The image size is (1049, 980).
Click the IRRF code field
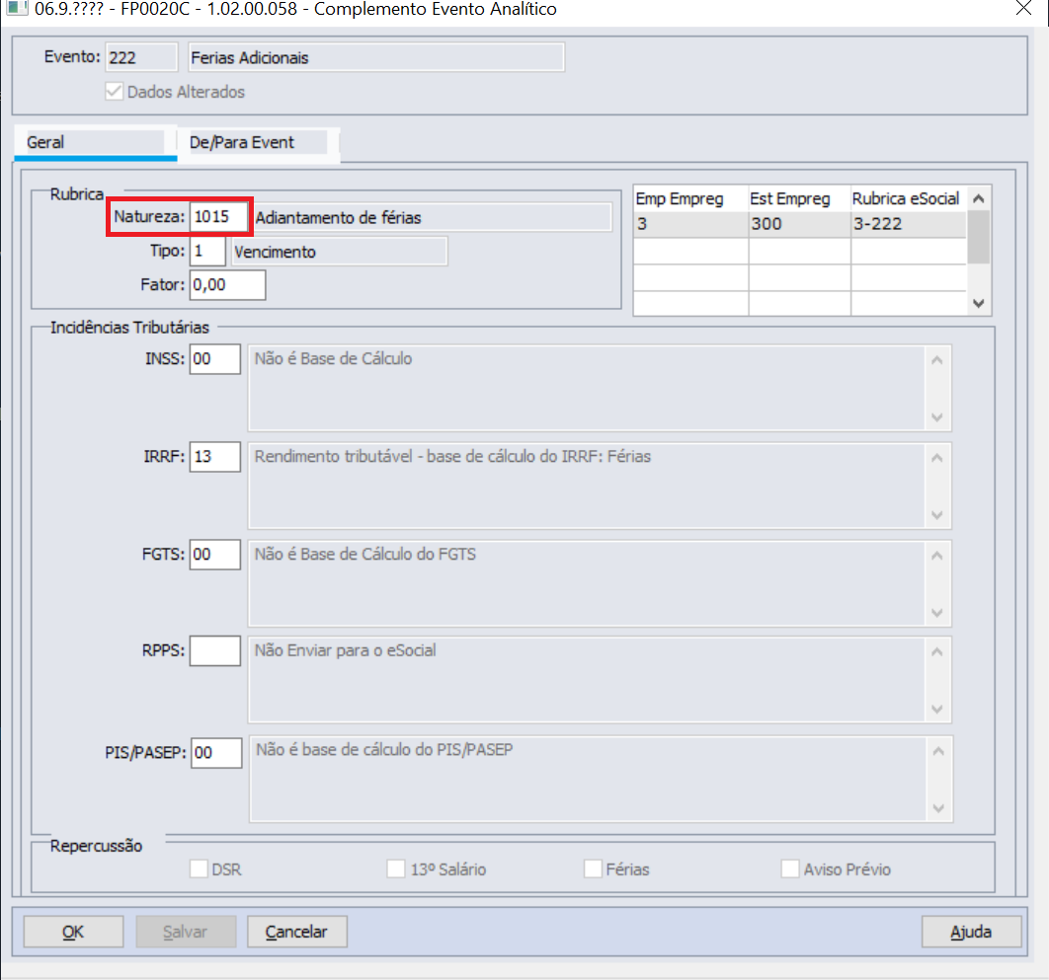[214, 457]
